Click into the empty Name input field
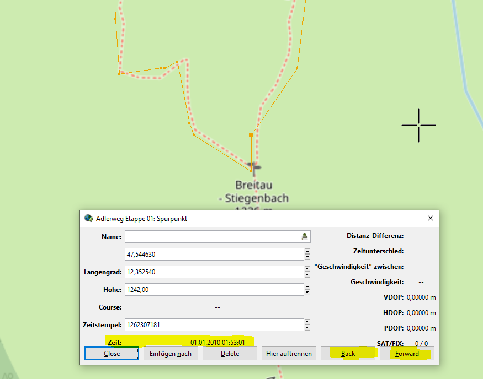Image resolution: width=483 pixels, height=379 pixels. pos(217,237)
